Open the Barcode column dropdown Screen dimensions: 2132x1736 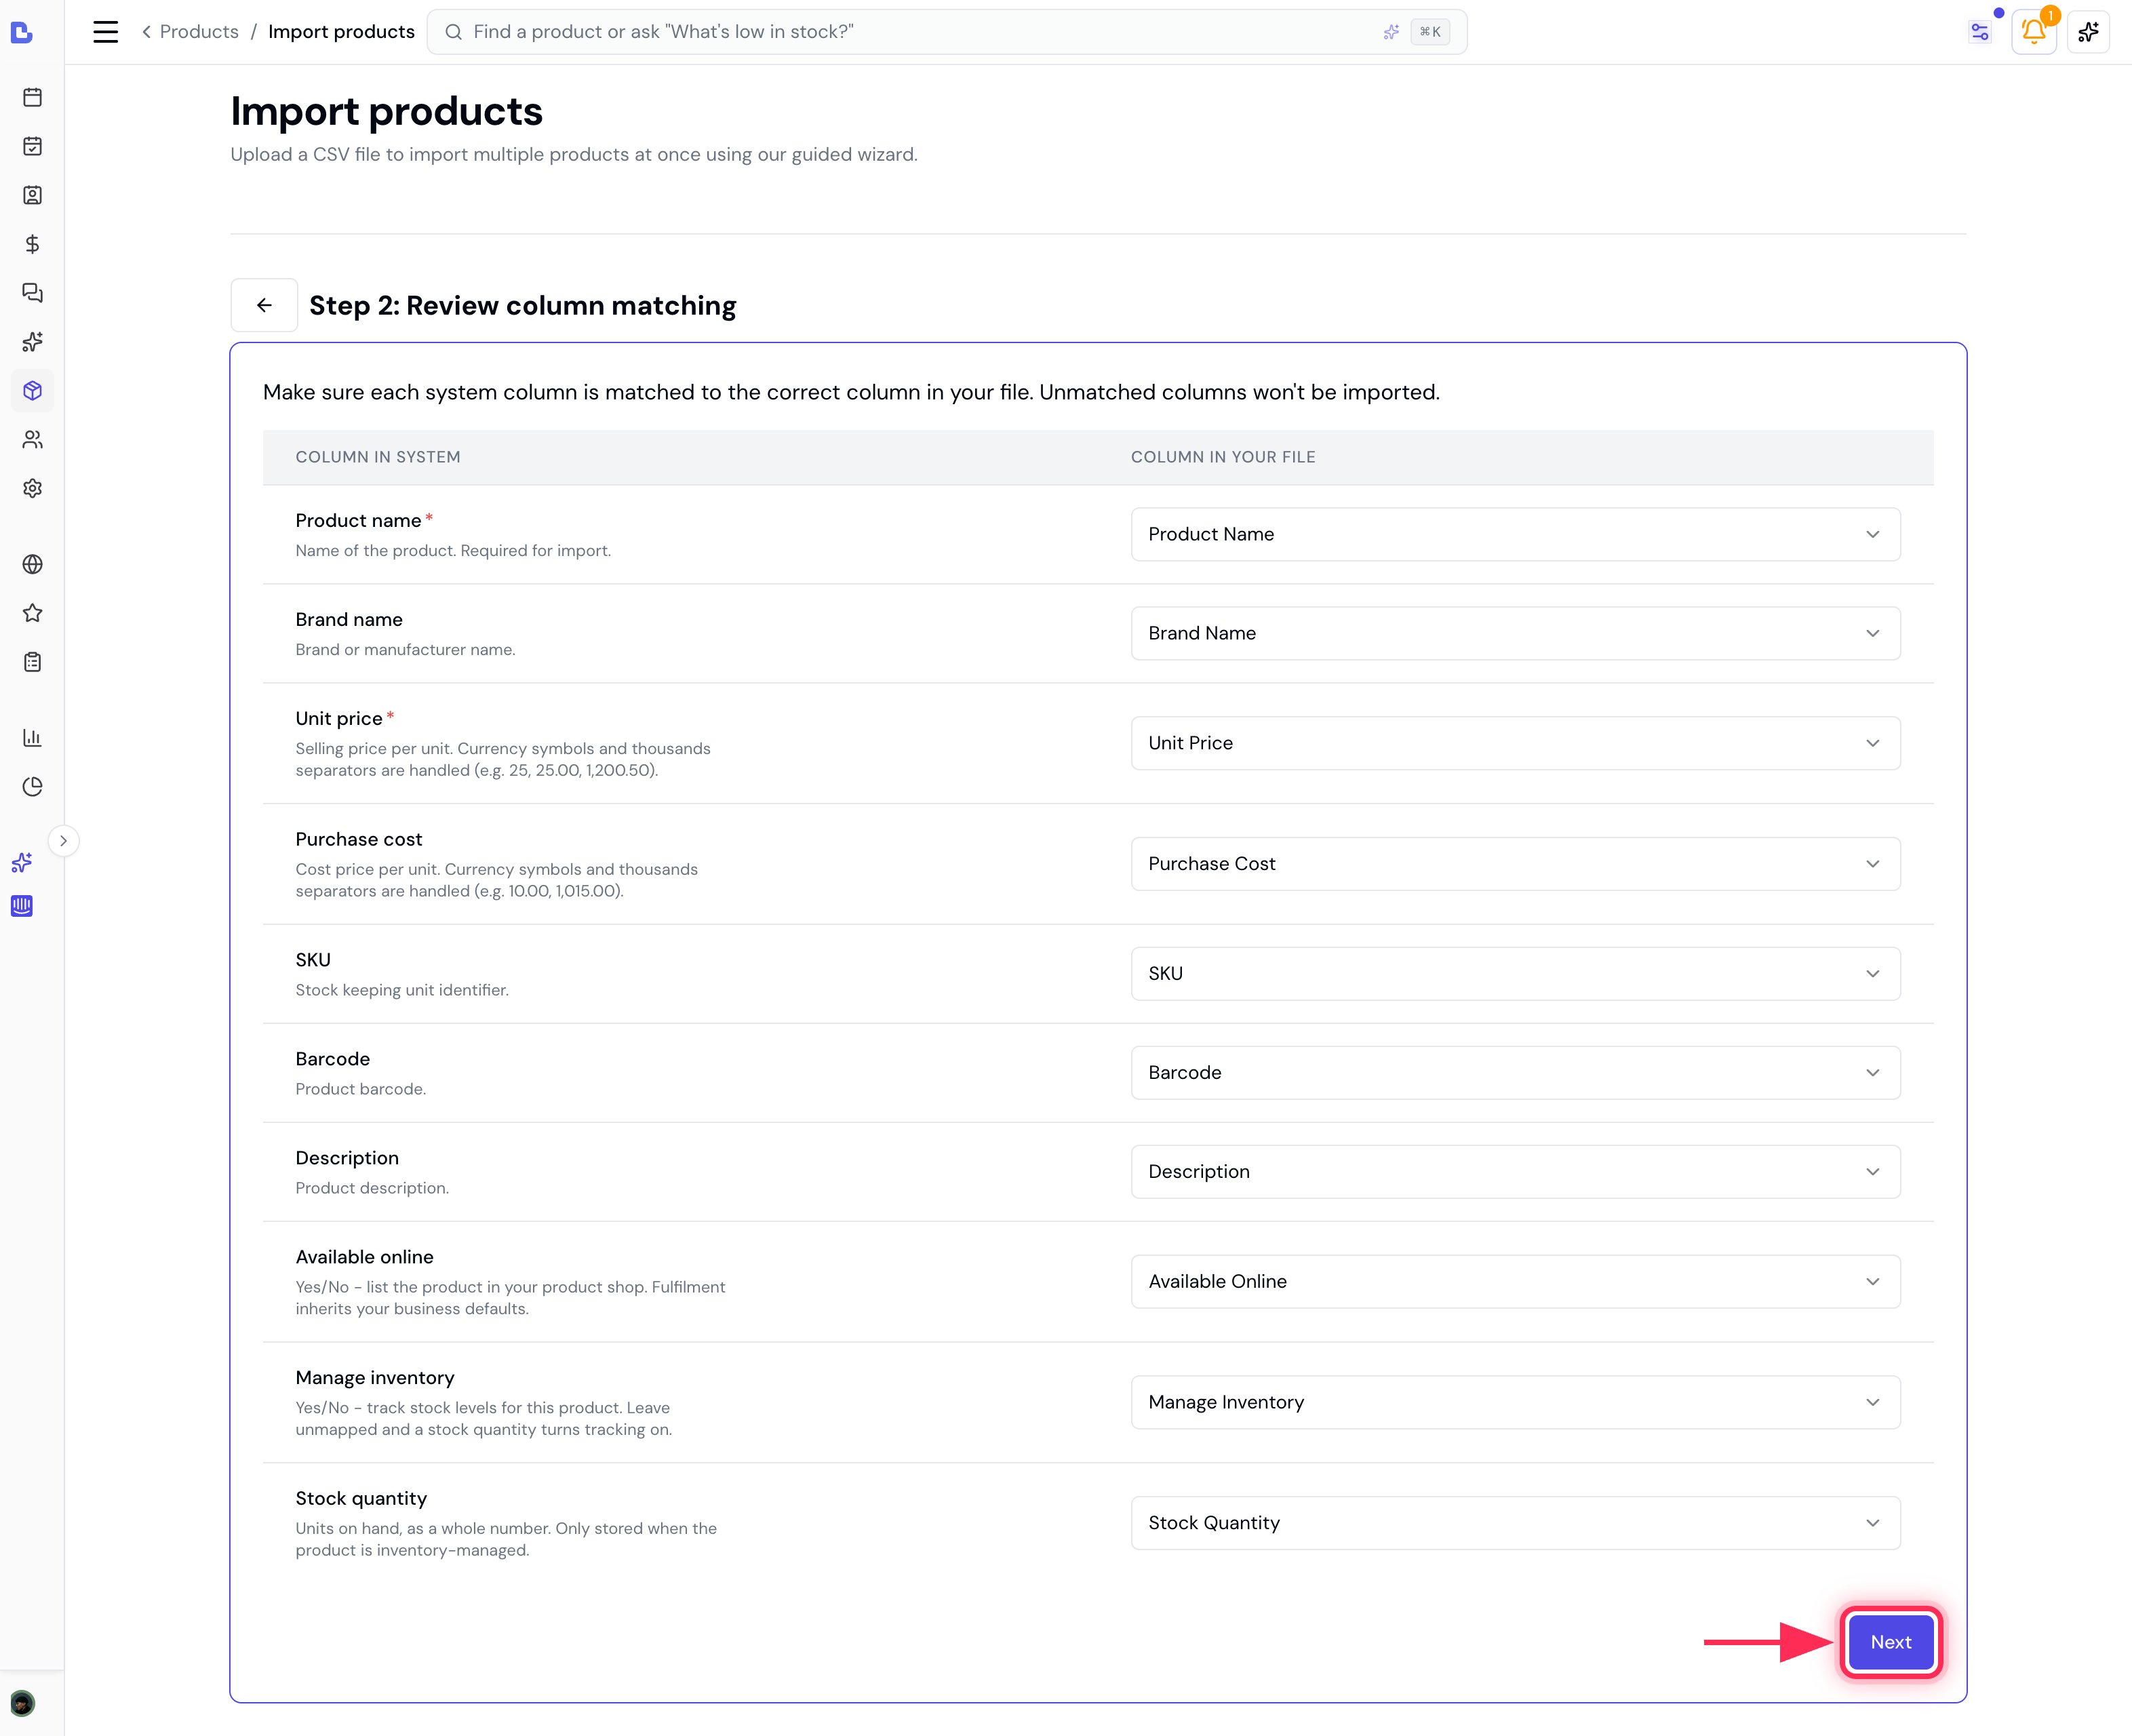[1515, 1073]
